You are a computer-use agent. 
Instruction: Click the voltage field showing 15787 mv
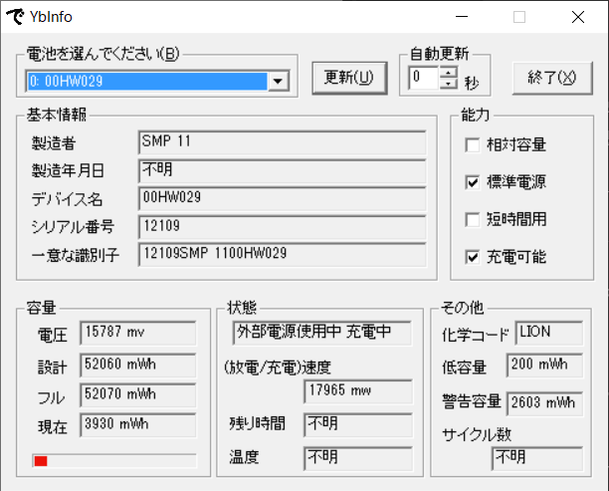[124, 333]
